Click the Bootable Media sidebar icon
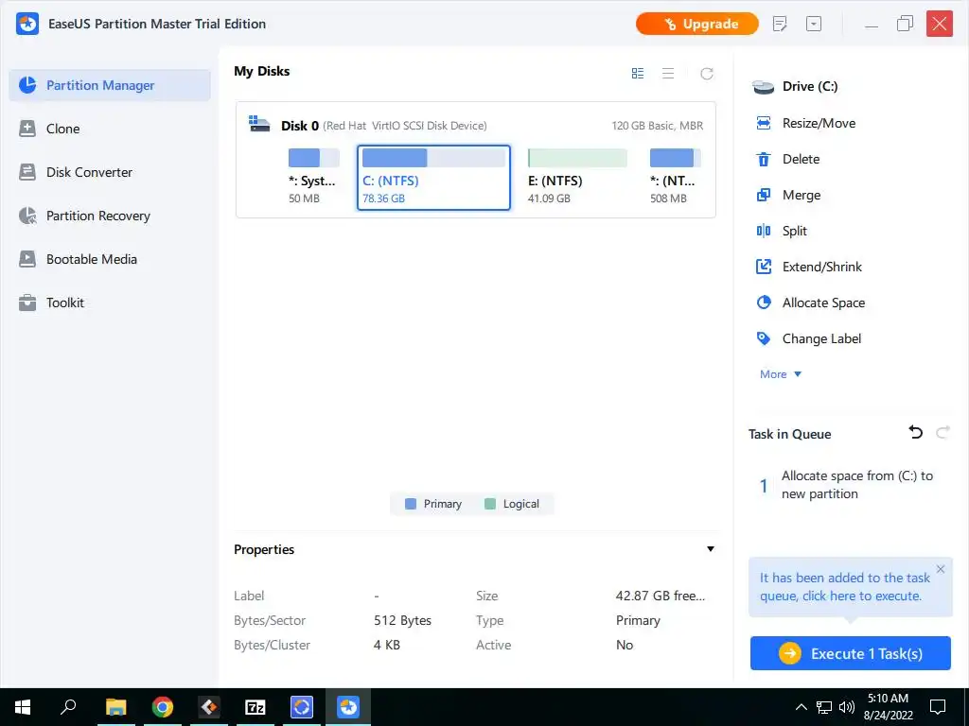This screenshot has width=969, height=726. (x=27, y=259)
